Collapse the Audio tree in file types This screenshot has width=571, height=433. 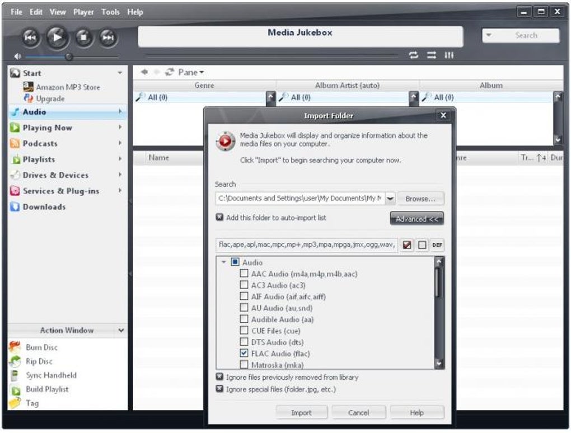(x=223, y=262)
